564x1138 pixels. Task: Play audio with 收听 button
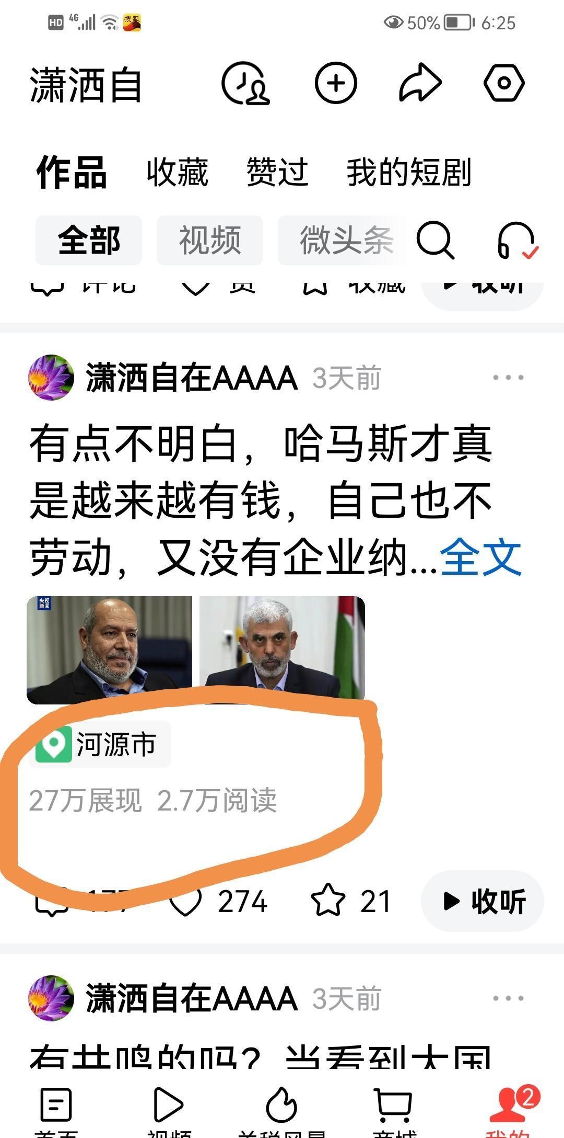483,901
